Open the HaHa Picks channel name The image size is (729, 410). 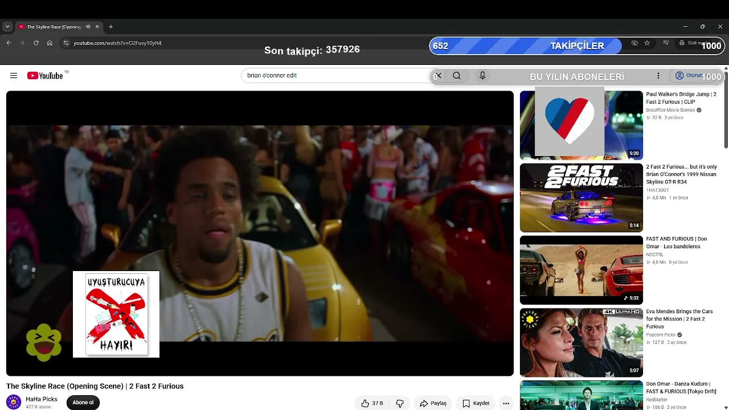click(42, 399)
